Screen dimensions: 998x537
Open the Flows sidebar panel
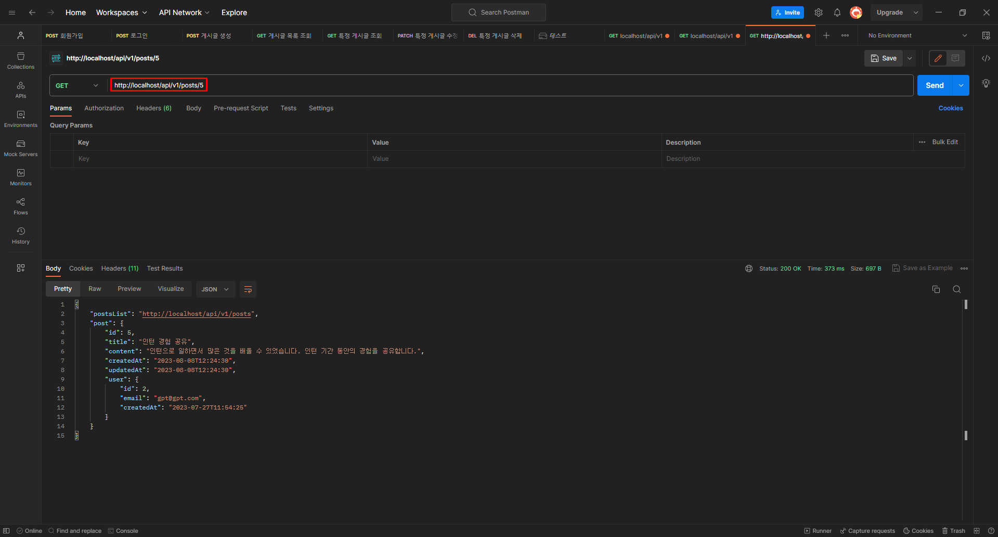coord(20,207)
